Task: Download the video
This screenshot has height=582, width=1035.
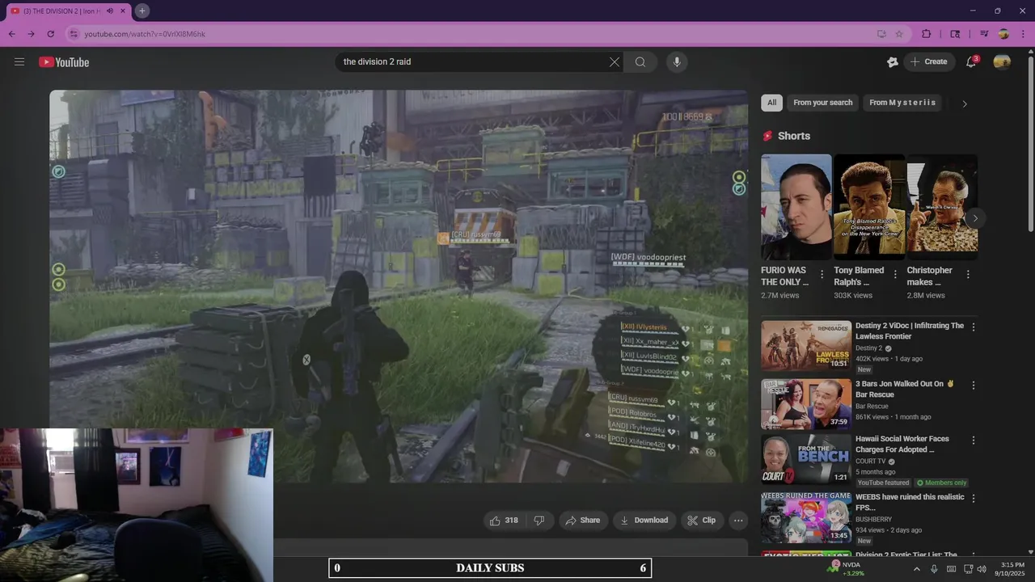Action: point(644,521)
